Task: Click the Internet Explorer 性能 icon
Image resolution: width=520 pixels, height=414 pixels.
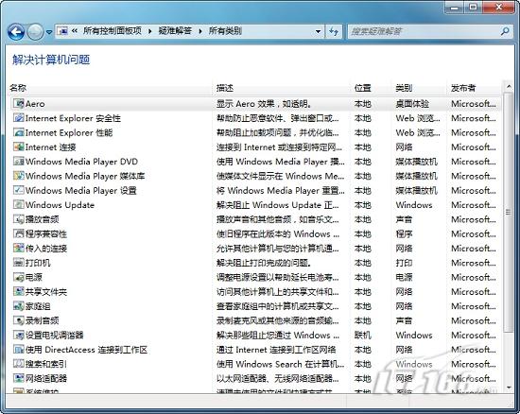Action: coord(19,132)
